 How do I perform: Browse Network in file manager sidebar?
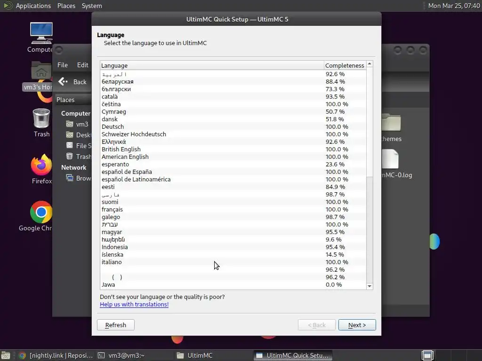79,178
